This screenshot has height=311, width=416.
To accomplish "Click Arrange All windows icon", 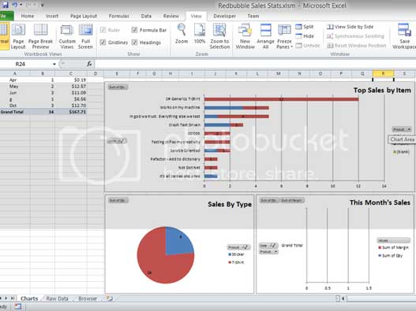I will (265, 30).
